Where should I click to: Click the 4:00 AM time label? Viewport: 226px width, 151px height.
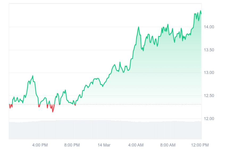pyautogui.click(x=136, y=145)
